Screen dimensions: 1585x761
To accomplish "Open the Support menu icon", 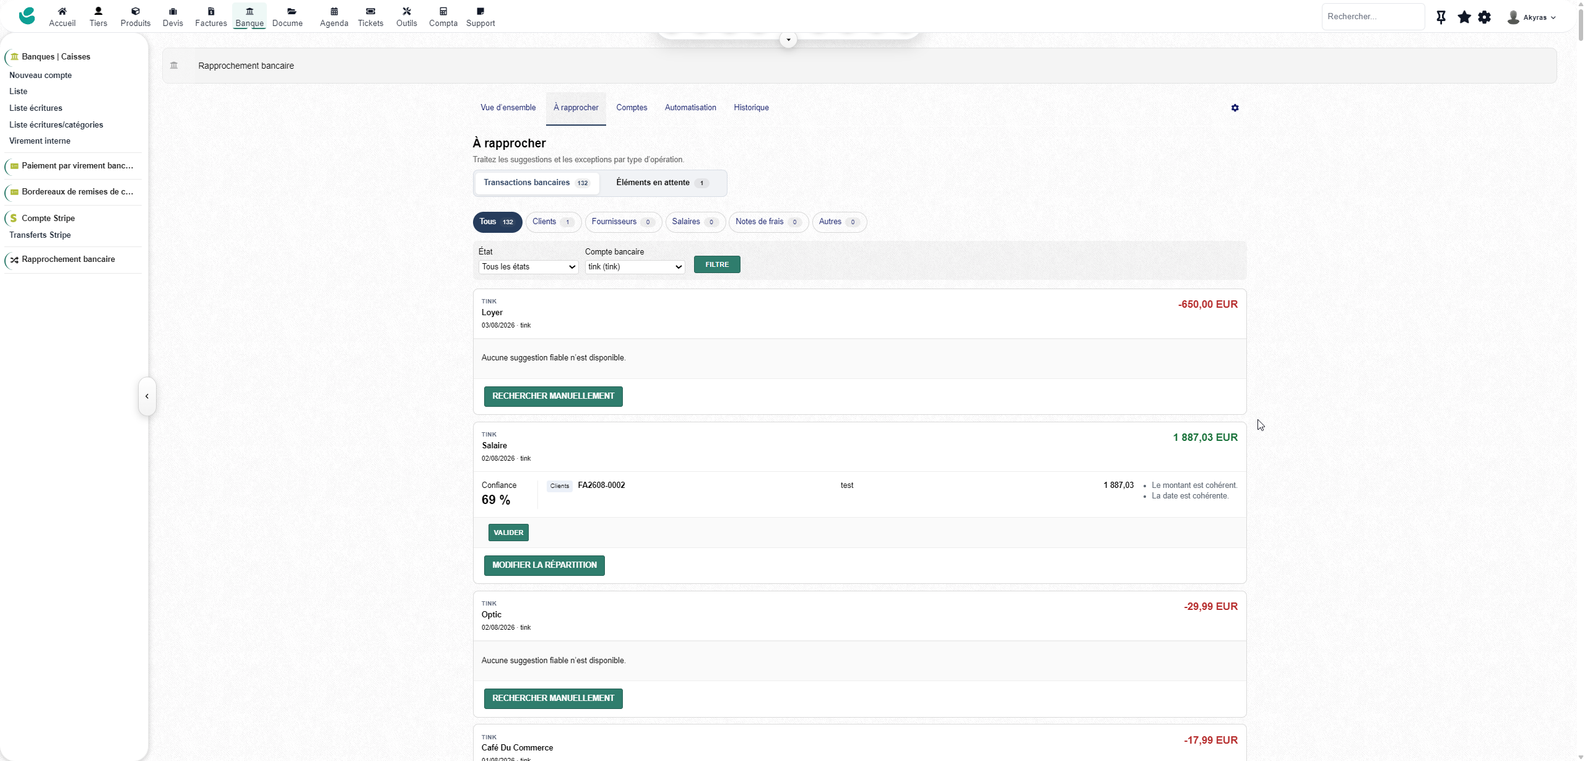I will 480,11.
